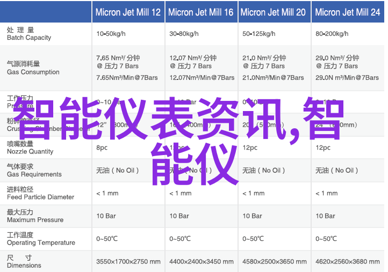The height and width of the screenshot is (272, 388).
Task: Click the '10-50kg/h' batch capacity cell
Action: (x=111, y=34)
